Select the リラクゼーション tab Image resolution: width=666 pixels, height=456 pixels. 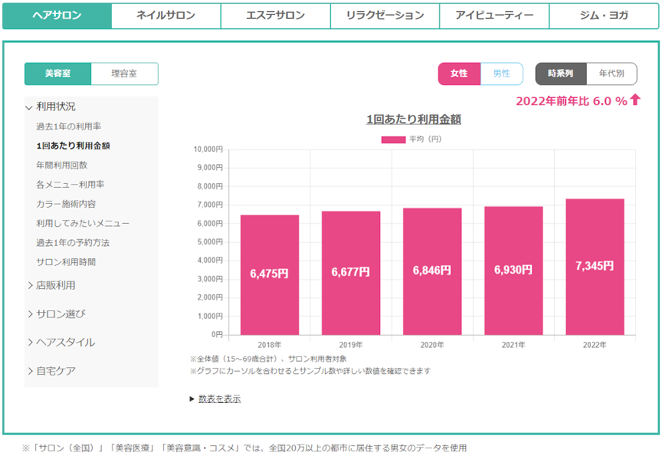(385, 16)
